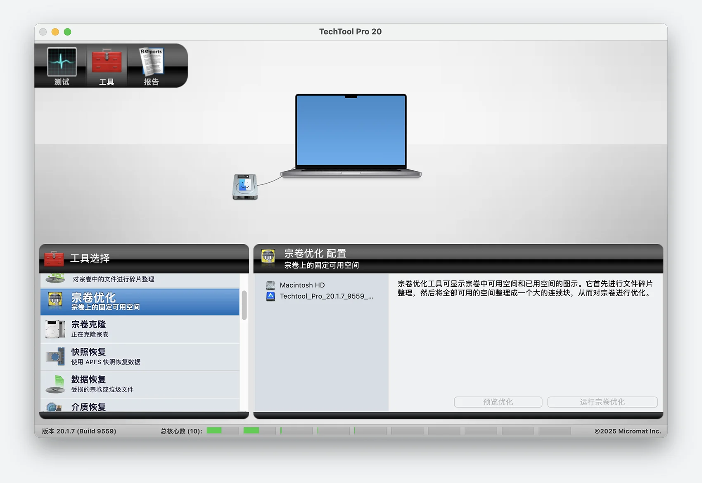Select the 宗卷克隆 tool row
Viewport: 702px width, 483px height.
click(140, 329)
